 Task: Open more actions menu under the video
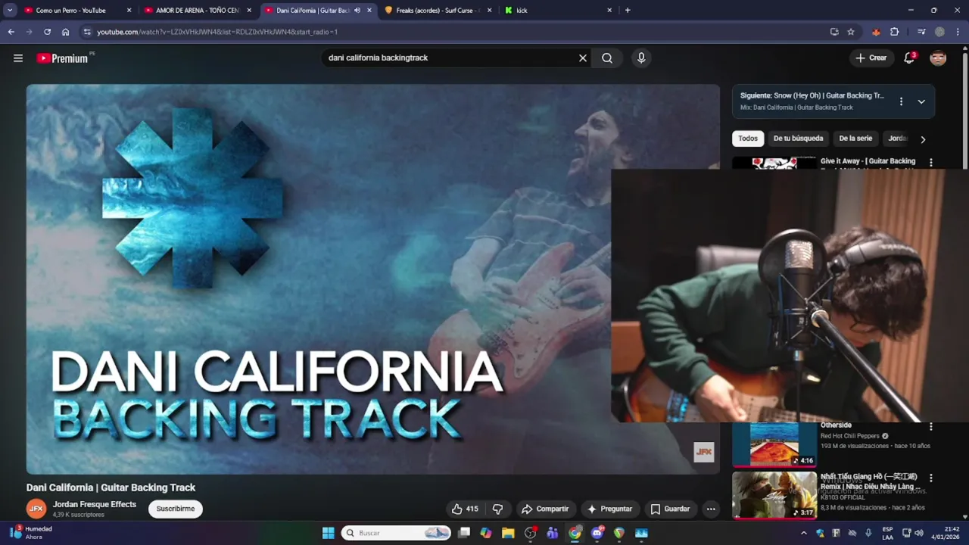click(x=711, y=509)
